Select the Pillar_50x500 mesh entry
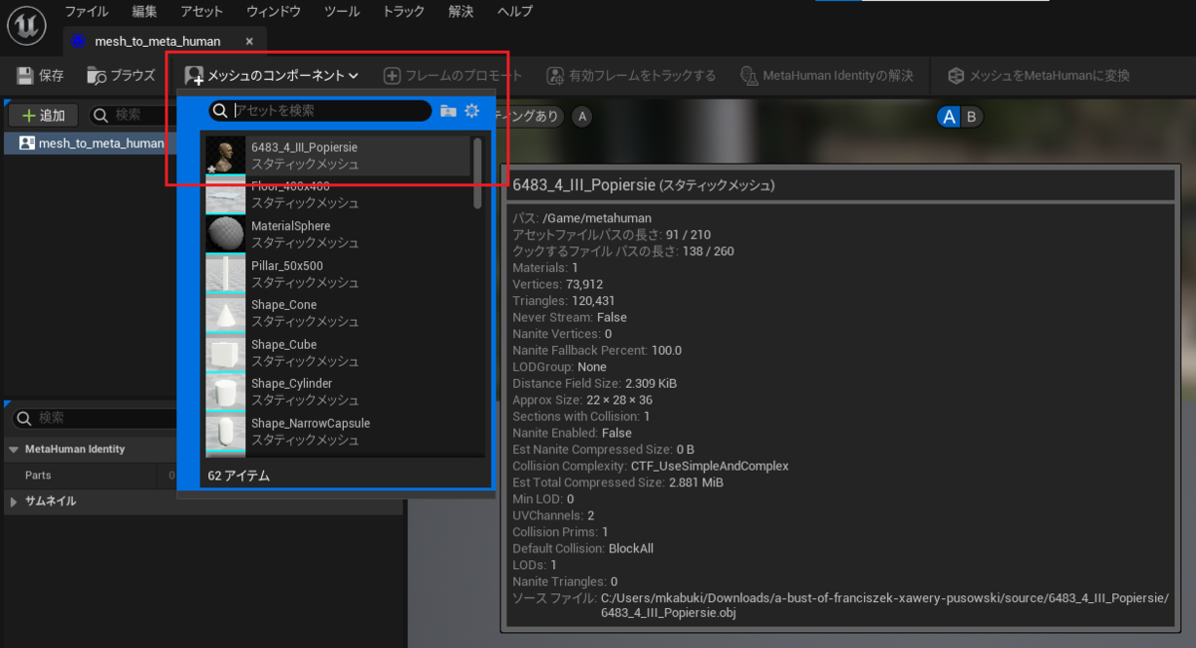Screen dimensions: 1196x648 [x=337, y=274]
